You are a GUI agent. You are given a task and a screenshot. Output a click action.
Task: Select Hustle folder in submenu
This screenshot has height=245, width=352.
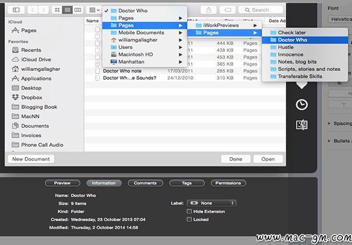(x=305, y=47)
